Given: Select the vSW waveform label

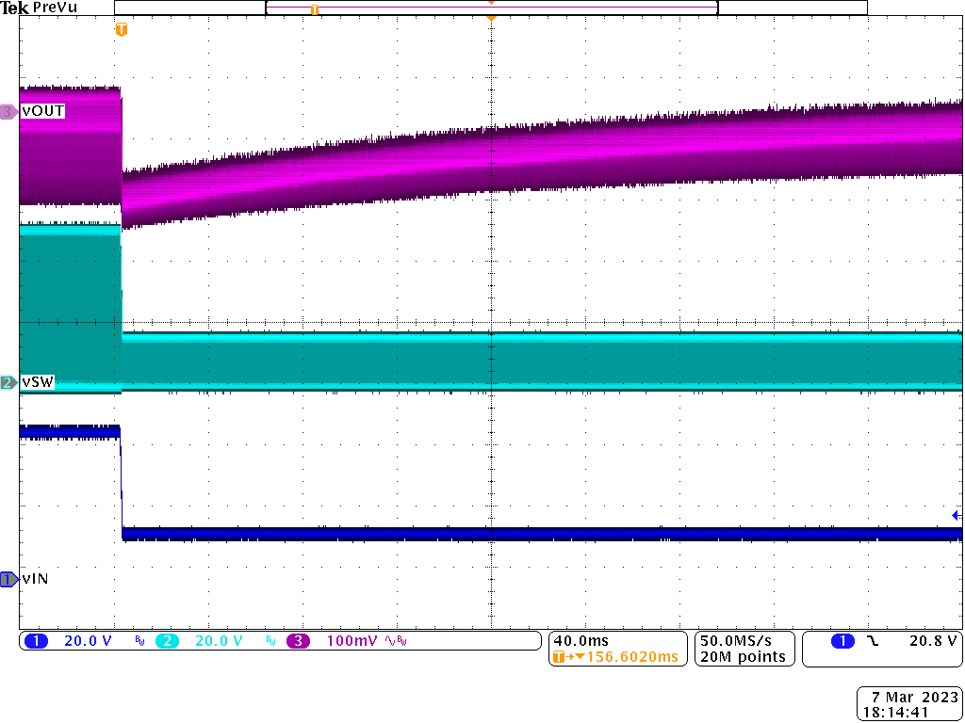Looking at the screenshot, I should (x=41, y=382).
